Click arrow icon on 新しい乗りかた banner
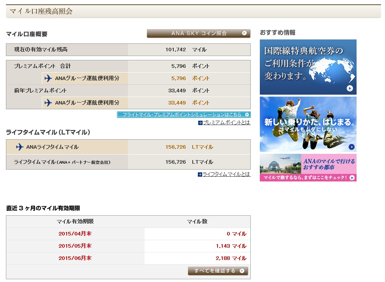 pos(351,147)
